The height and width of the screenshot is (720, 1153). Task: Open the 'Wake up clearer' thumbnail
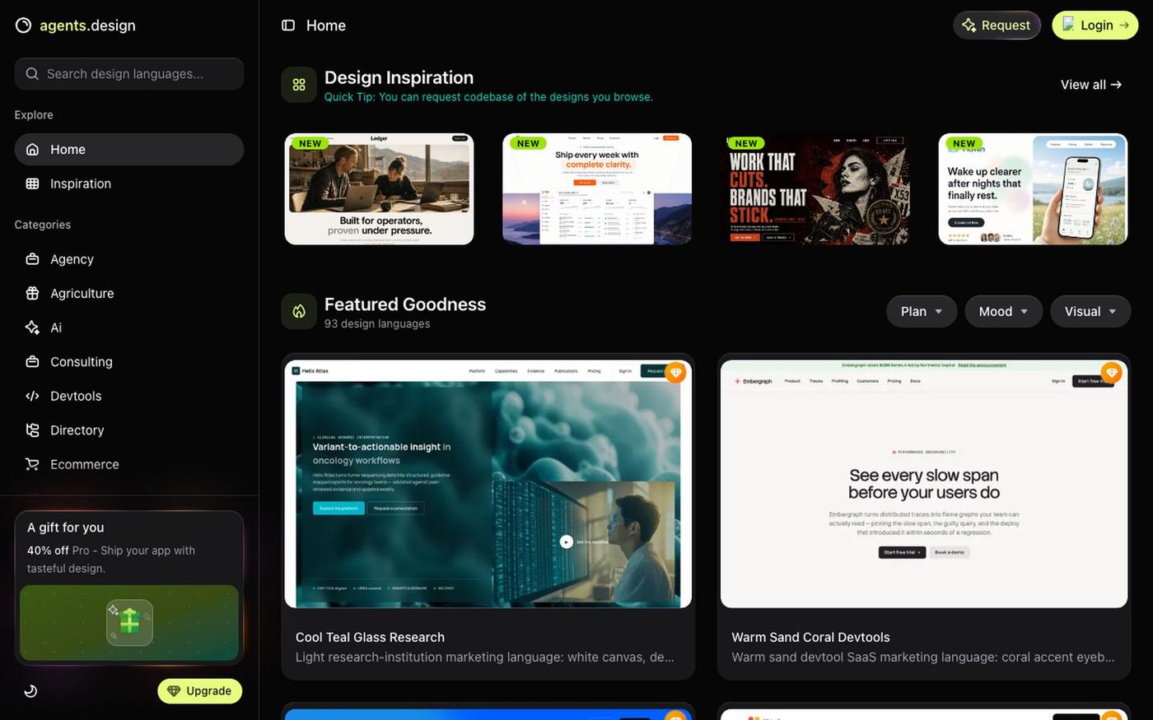[1033, 189]
